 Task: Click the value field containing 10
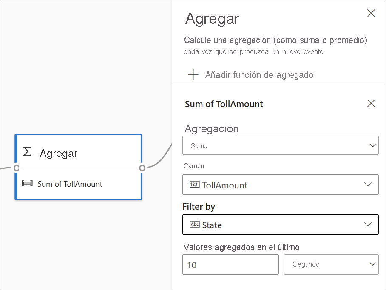click(230, 264)
